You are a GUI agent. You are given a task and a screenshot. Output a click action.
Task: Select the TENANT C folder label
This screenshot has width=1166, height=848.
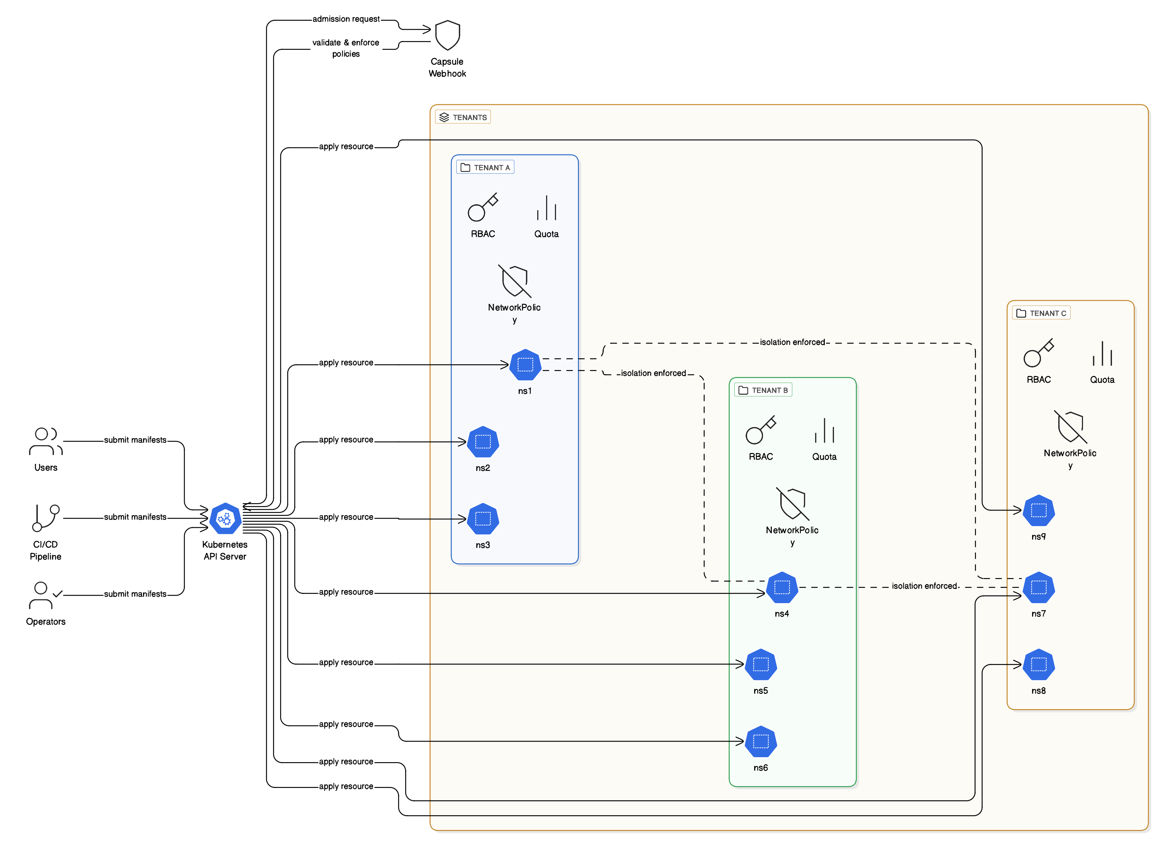pyautogui.click(x=1041, y=313)
